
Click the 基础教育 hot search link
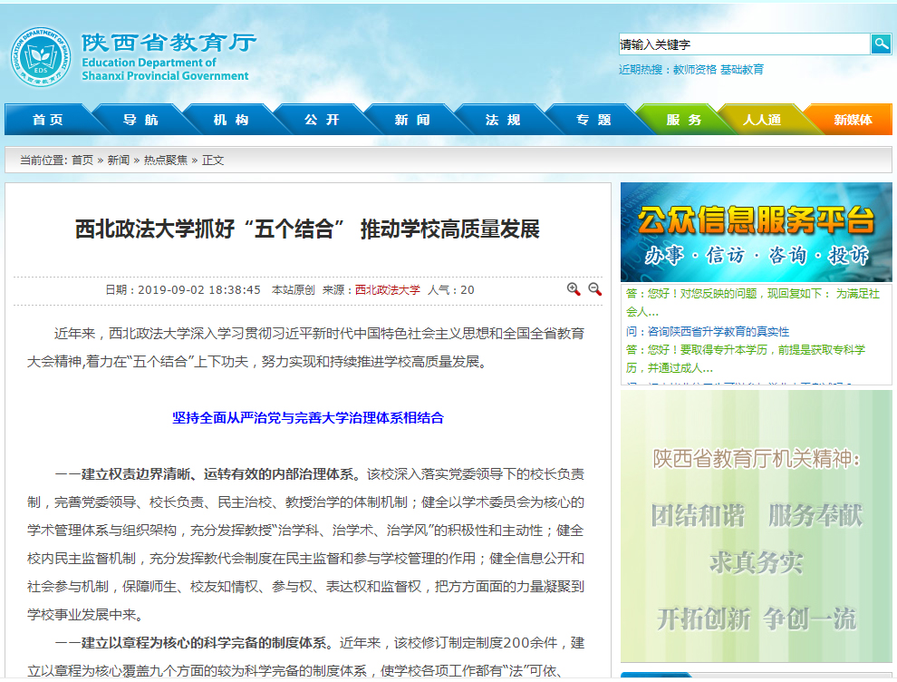[742, 69]
